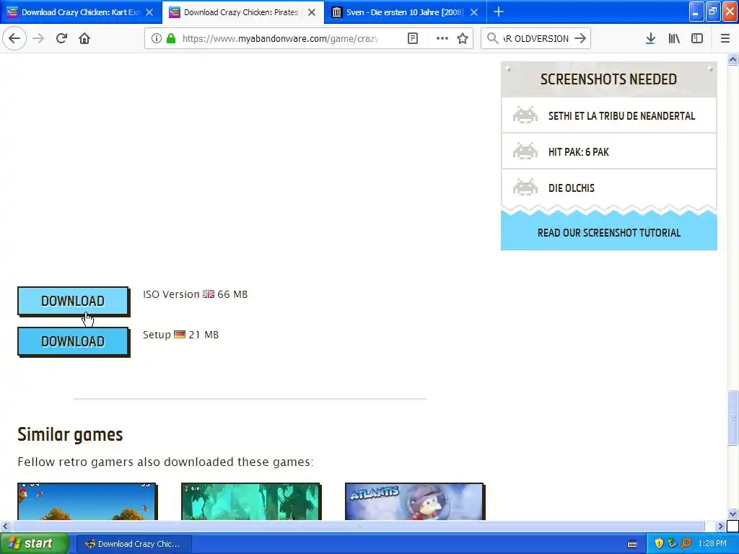Bookmark this page with the star
The height and width of the screenshot is (554, 739).
click(x=463, y=38)
